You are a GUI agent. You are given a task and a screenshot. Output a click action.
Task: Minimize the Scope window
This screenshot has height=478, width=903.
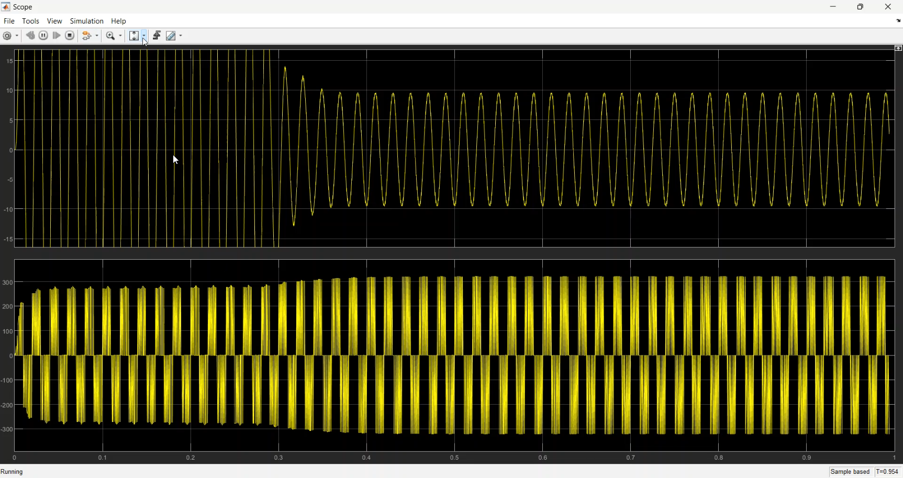coord(833,7)
